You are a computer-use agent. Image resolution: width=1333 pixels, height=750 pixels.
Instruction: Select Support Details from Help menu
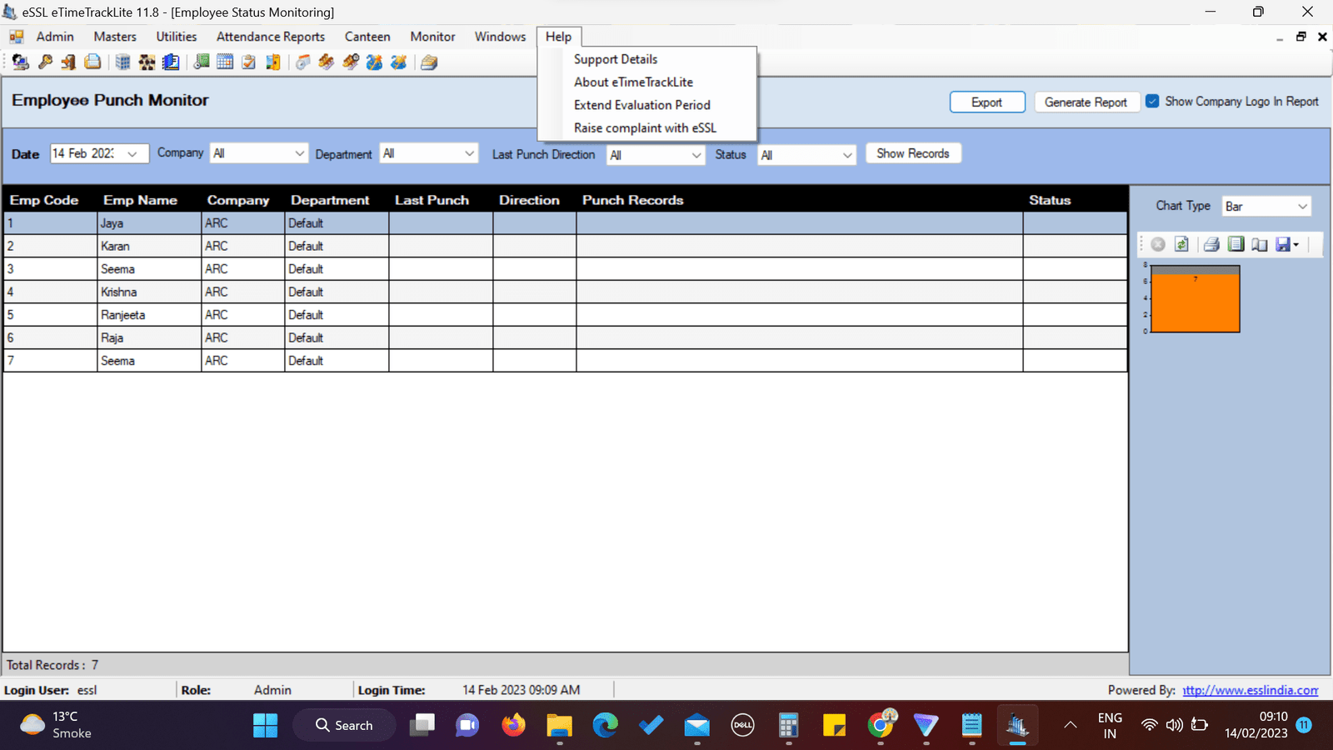(616, 59)
